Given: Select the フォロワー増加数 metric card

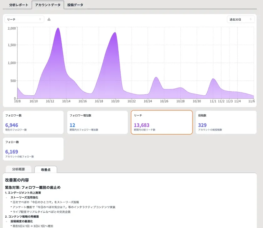Looking at the screenshot, I should click(98, 122).
